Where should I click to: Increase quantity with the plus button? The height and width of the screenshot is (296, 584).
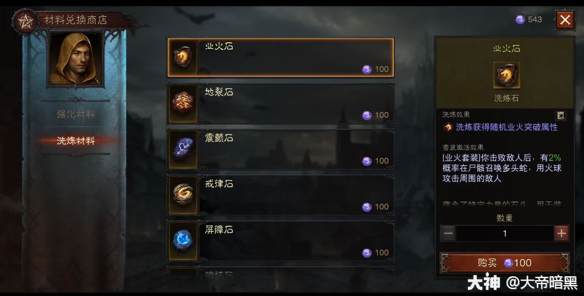tap(561, 233)
